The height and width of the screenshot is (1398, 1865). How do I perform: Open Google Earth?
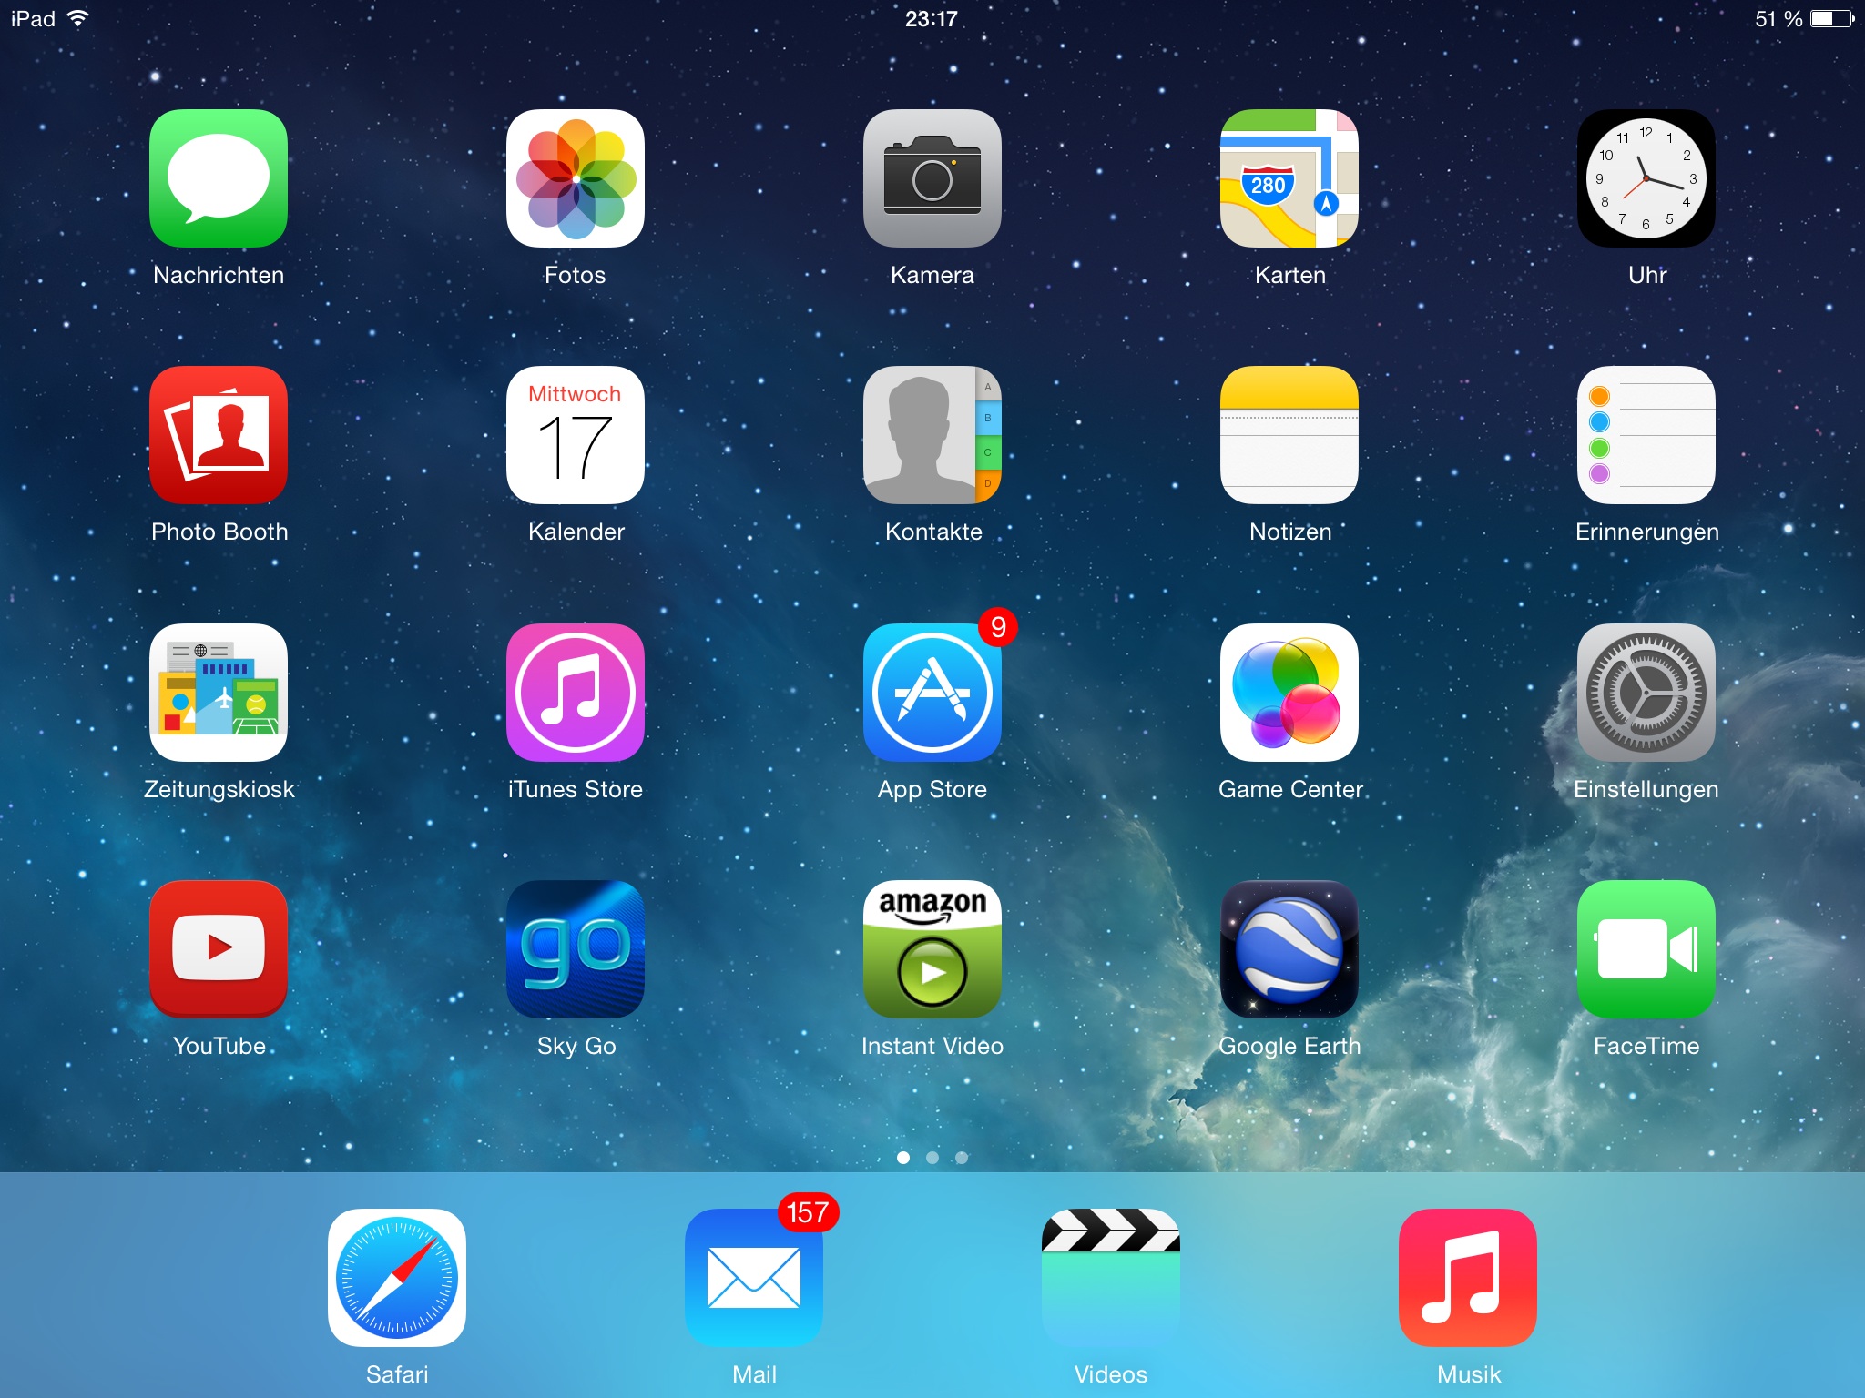pyautogui.click(x=1289, y=949)
